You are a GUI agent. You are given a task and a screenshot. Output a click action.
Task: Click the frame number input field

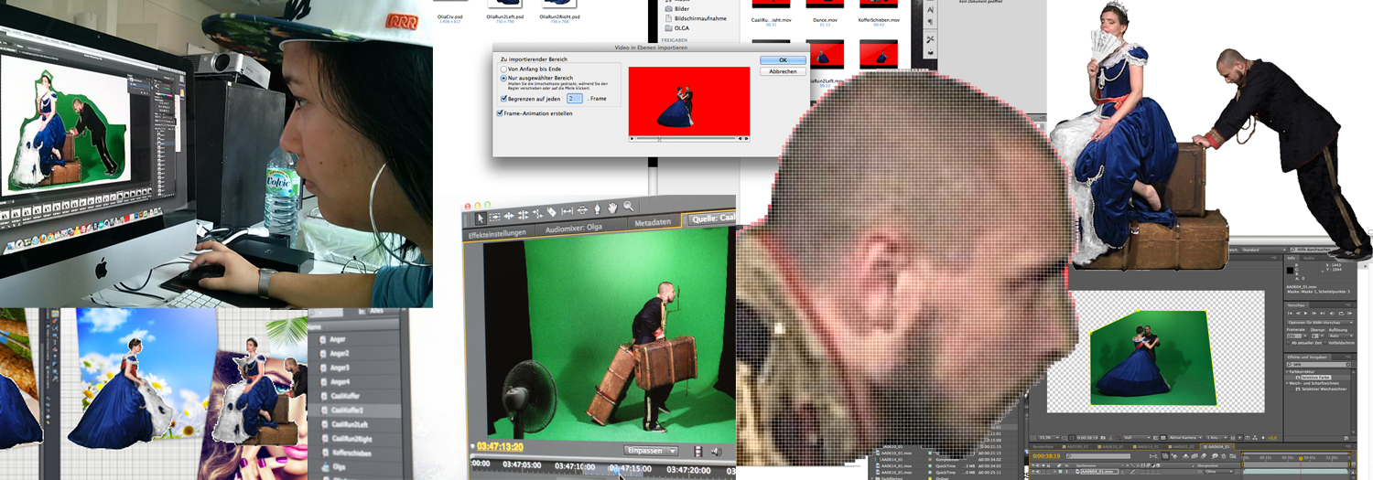click(x=574, y=98)
